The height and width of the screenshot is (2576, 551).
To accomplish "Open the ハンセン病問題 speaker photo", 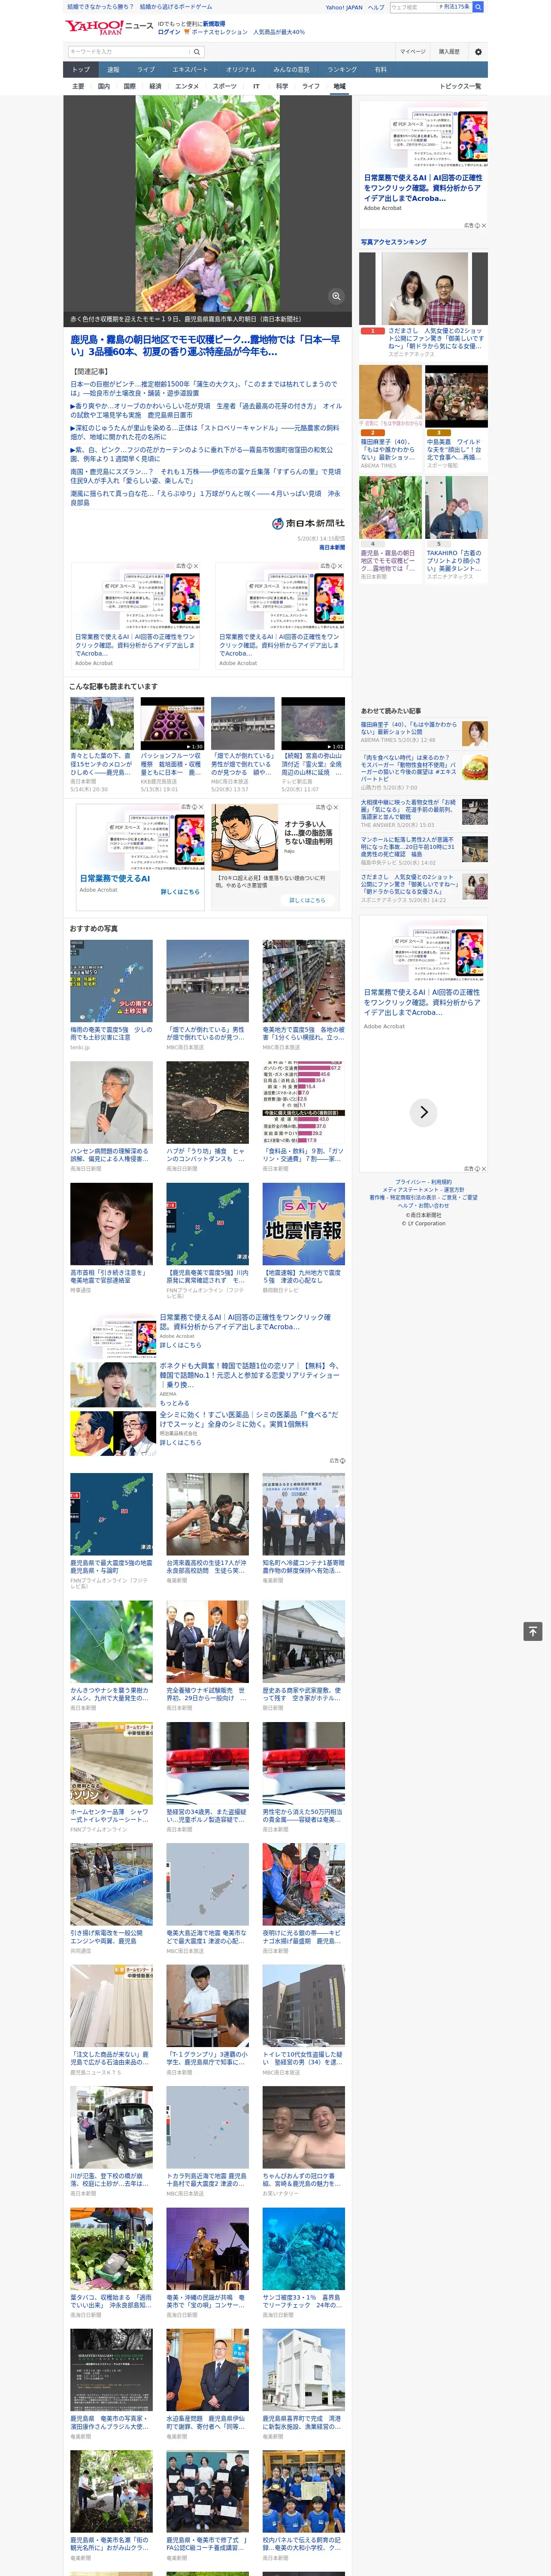I will tap(111, 1102).
